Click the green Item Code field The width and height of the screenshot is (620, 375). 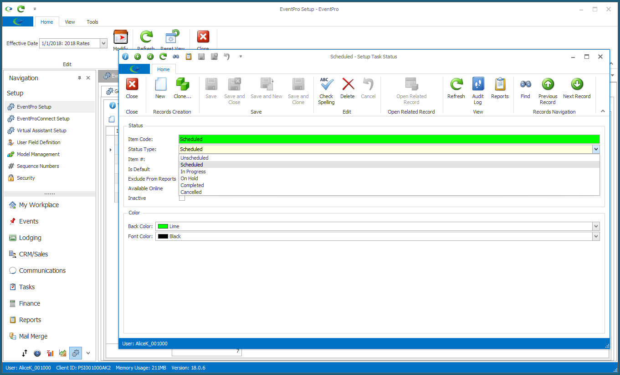[x=389, y=139]
